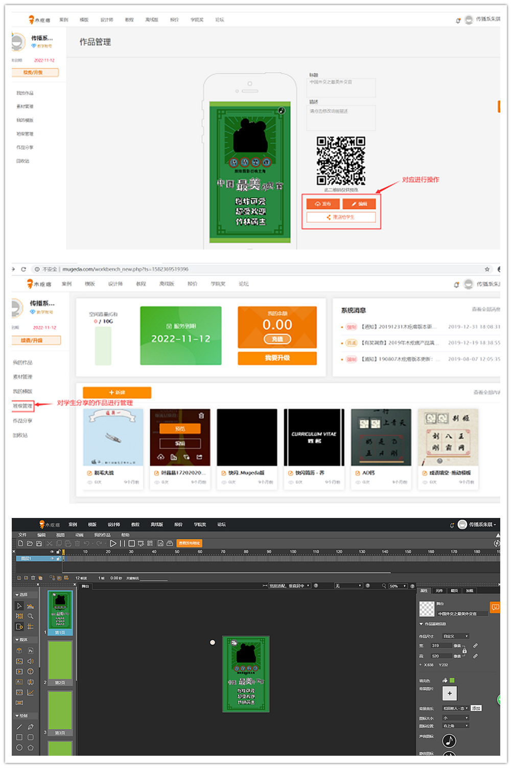This screenshot has height=768, width=512.
Task: Open the 作品尺寸 自定义 dropdown
Action: pyautogui.click(x=456, y=636)
